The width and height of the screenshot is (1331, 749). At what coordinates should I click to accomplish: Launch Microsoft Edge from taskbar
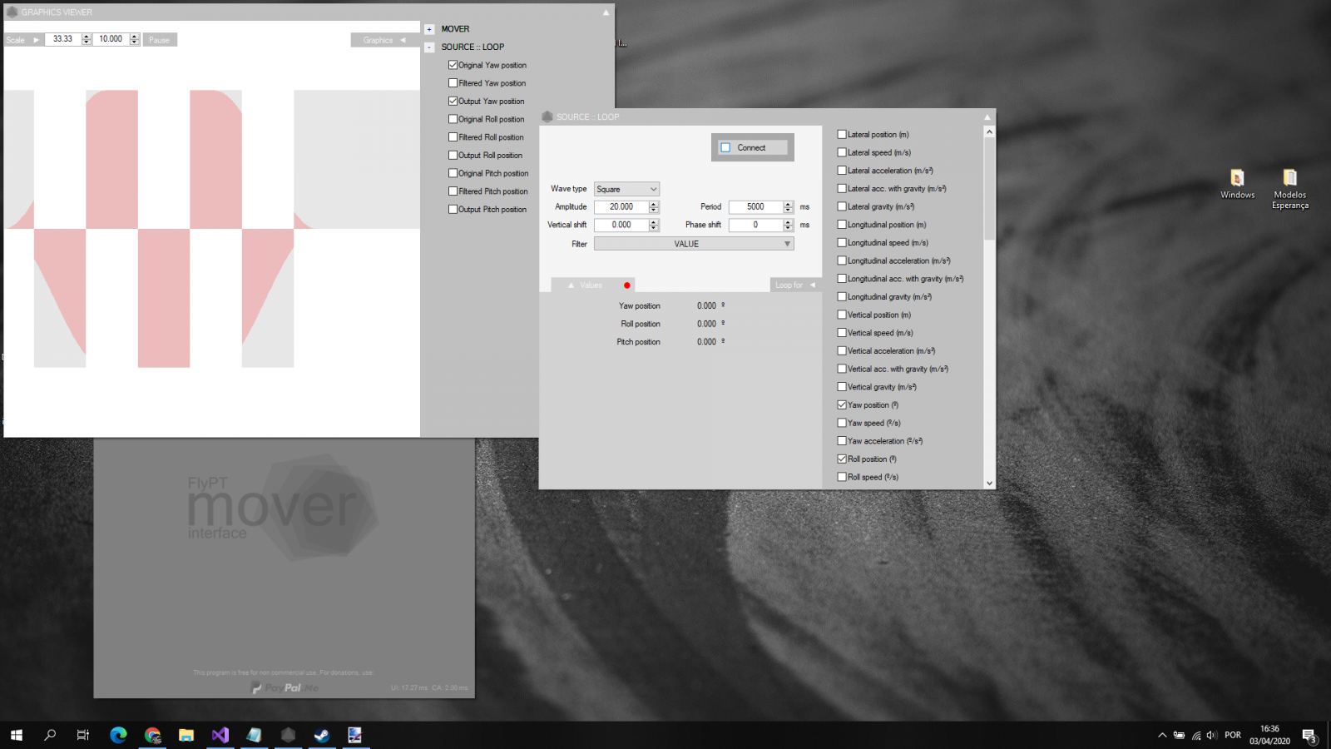coord(118,735)
